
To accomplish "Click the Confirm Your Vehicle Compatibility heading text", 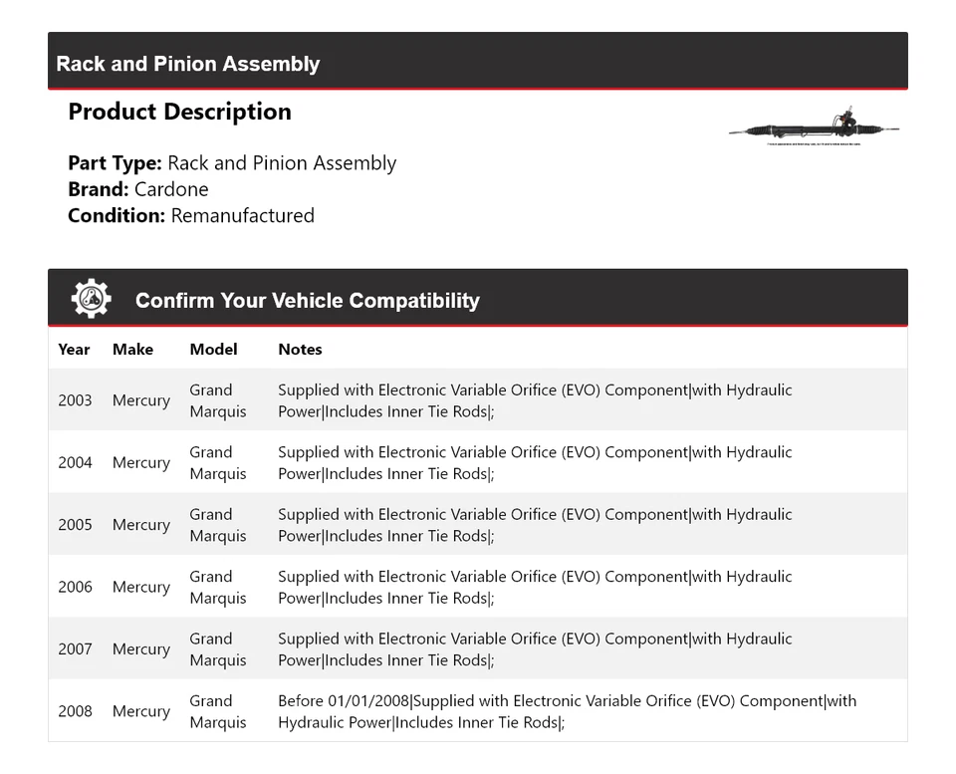I will (307, 300).
